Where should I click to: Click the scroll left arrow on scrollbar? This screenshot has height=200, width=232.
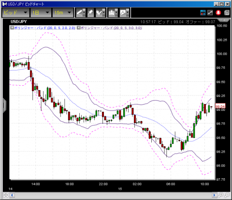12,195
